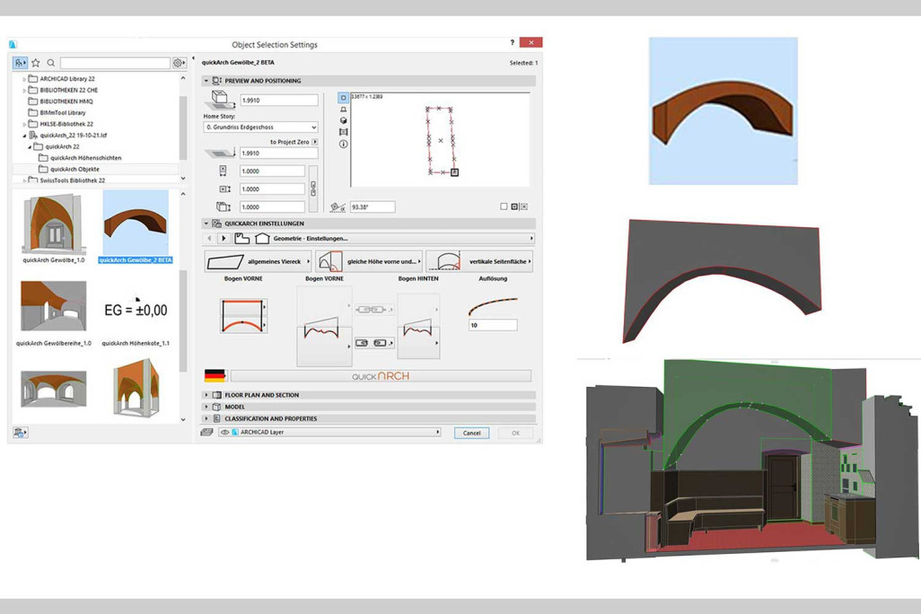Select the 2D symbol view icon beside preview

pos(343,97)
